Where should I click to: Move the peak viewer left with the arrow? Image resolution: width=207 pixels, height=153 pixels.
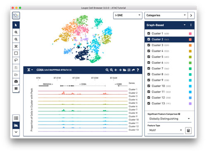click(116, 70)
